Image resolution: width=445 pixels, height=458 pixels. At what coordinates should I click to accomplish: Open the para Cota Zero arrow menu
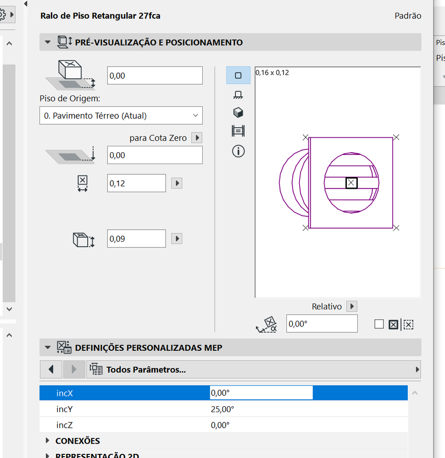tap(197, 138)
